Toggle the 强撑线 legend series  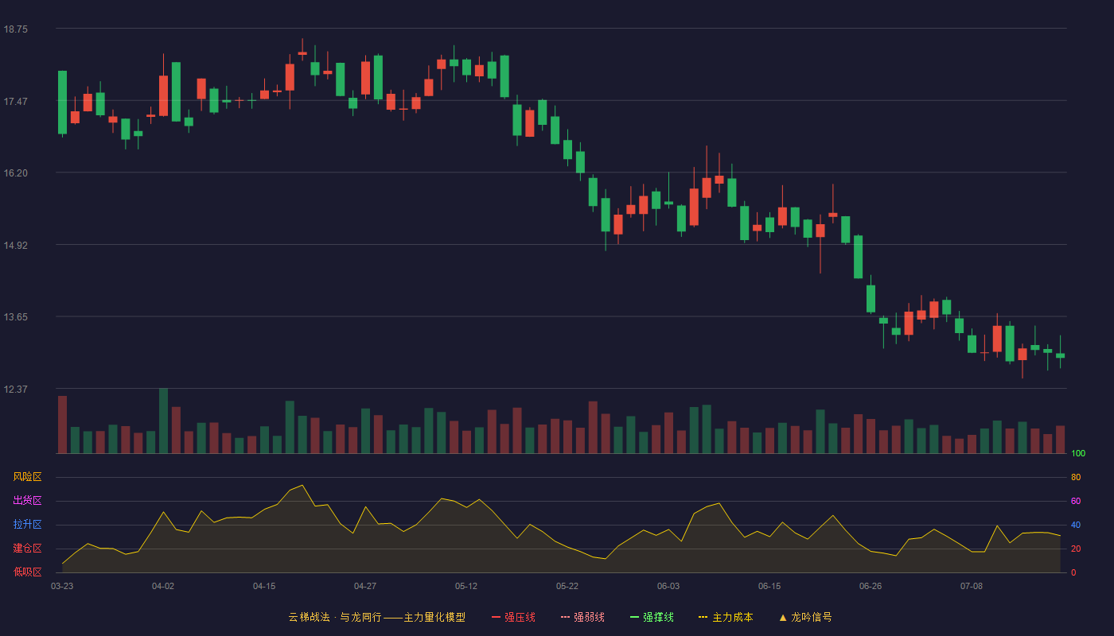coord(652,617)
